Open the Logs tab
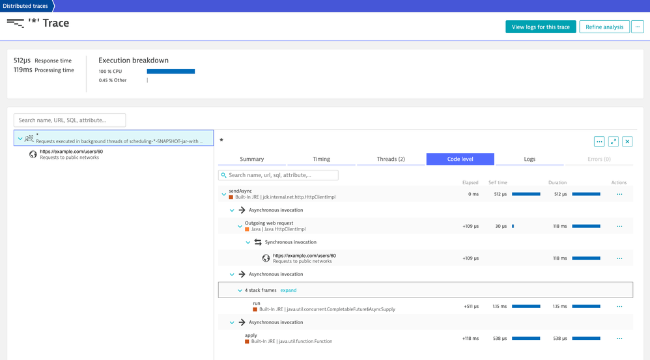 (x=530, y=159)
